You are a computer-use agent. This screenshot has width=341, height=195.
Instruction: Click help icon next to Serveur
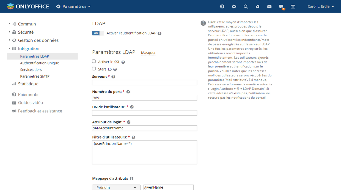pyautogui.click(x=113, y=77)
